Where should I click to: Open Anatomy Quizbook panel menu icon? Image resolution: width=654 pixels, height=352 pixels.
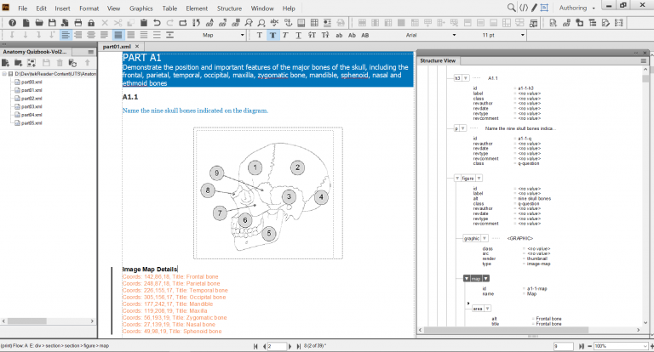click(90, 52)
